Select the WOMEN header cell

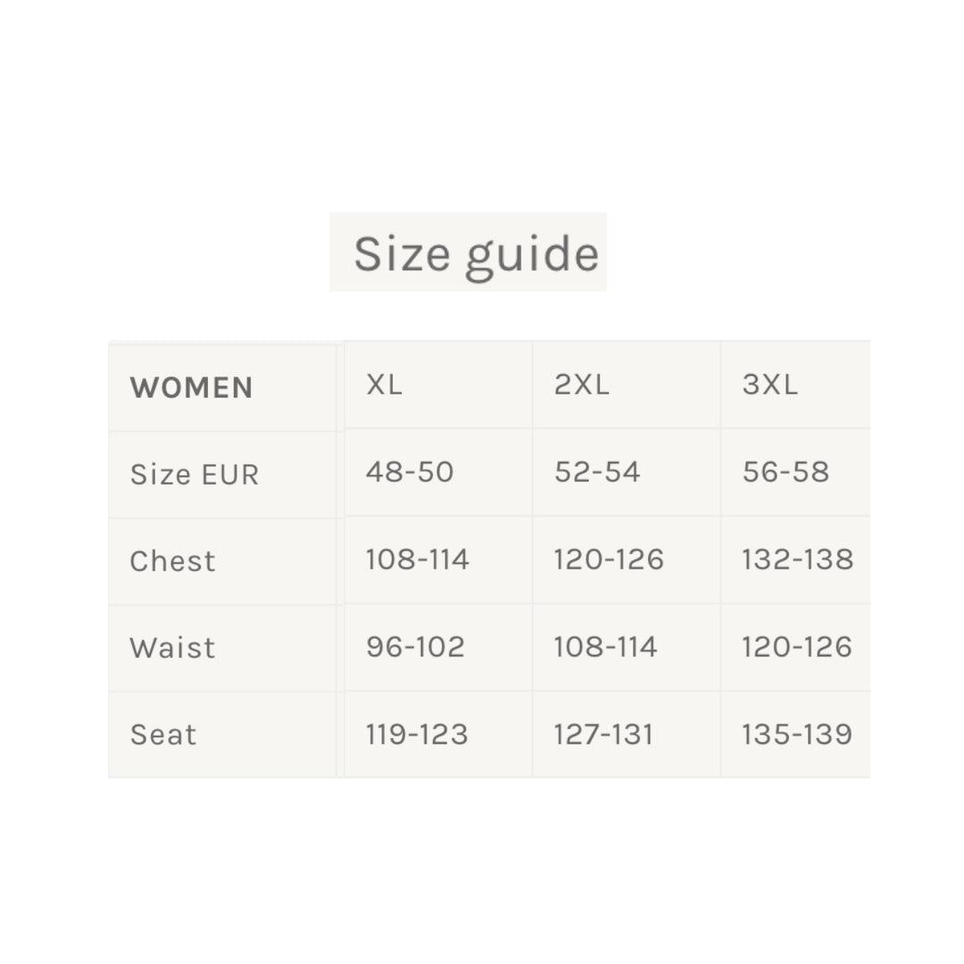pos(191,387)
